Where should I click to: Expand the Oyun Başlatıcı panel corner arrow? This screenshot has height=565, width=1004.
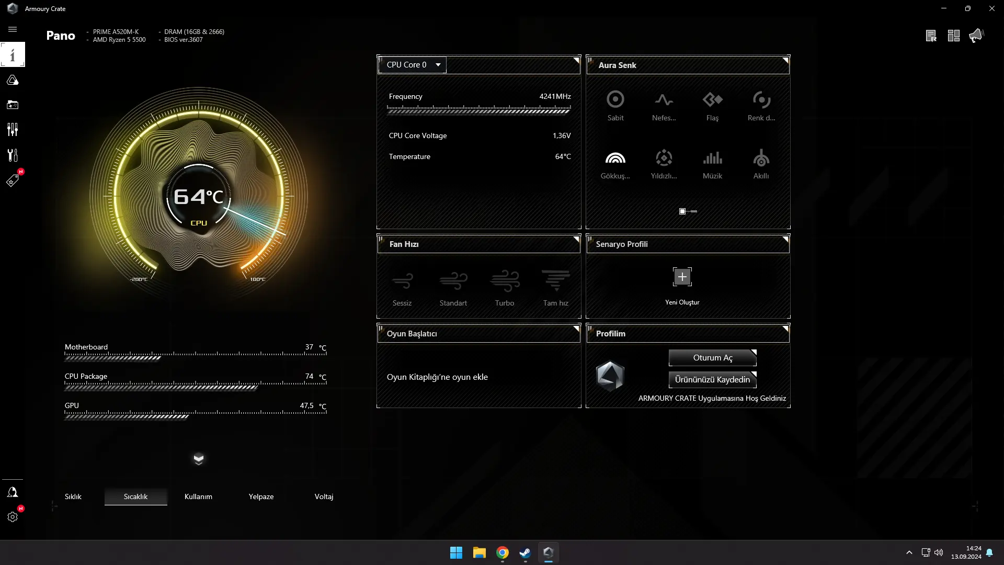click(576, 329)
